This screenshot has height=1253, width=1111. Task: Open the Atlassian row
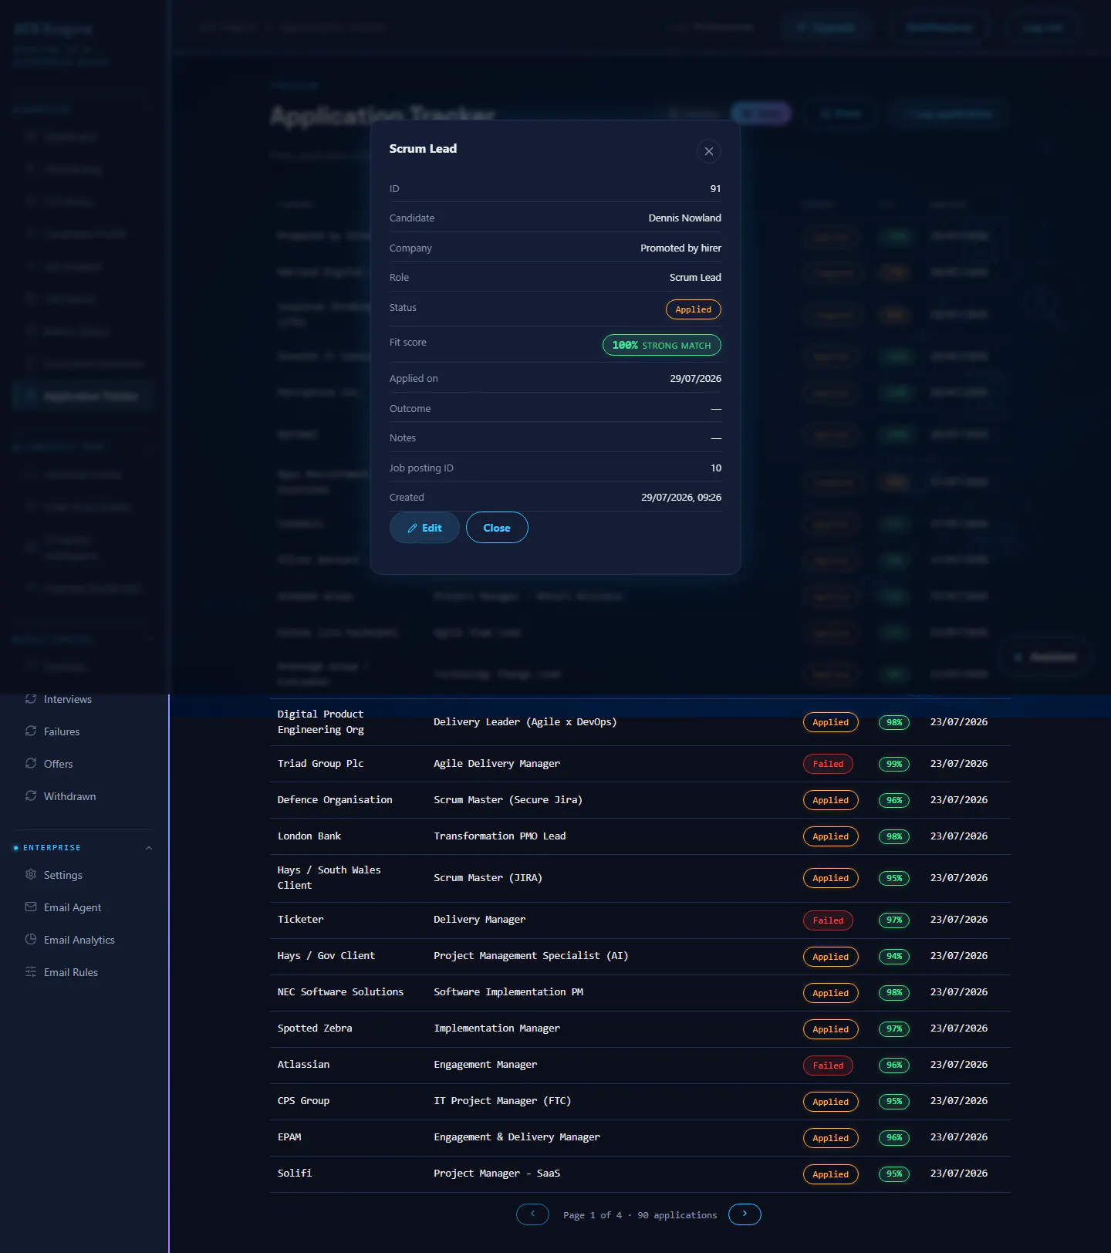coord(640,1065)
